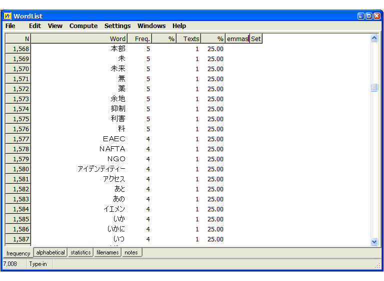Switch to the alphabetical tab
Image resolution: width=384 pixels, height=281 pixels.
50,252
